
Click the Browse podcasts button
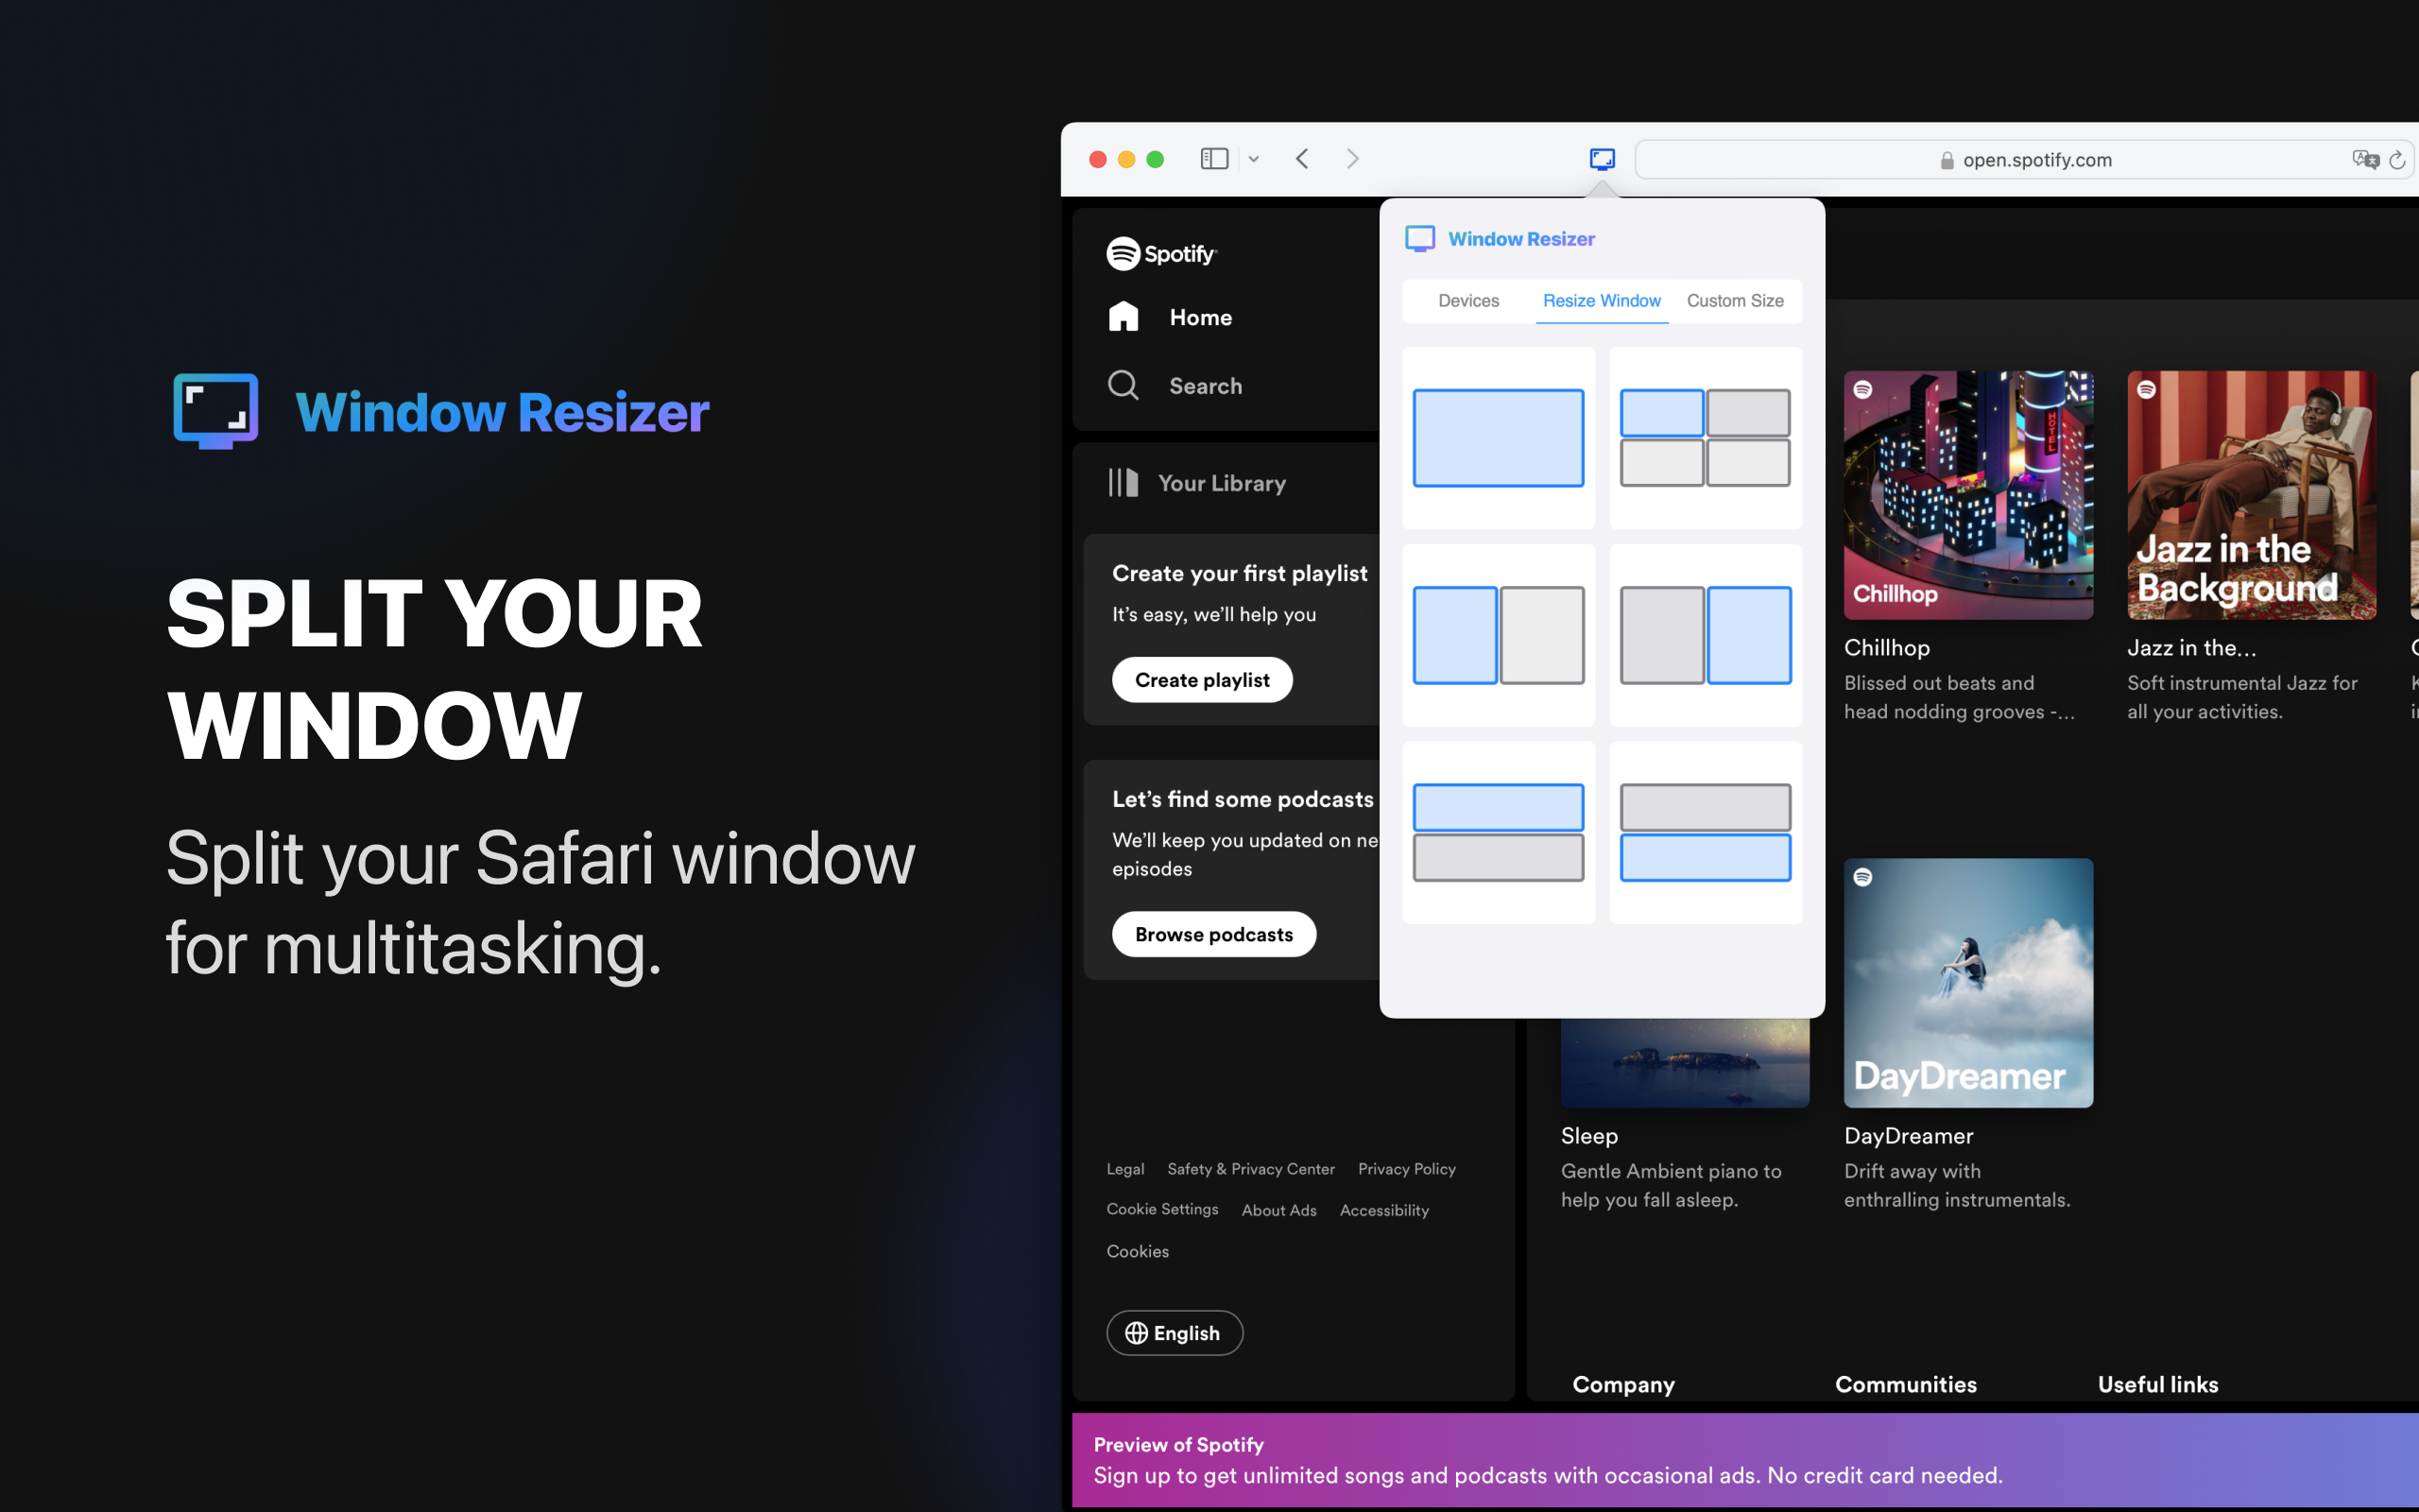tap(1213, 934)
